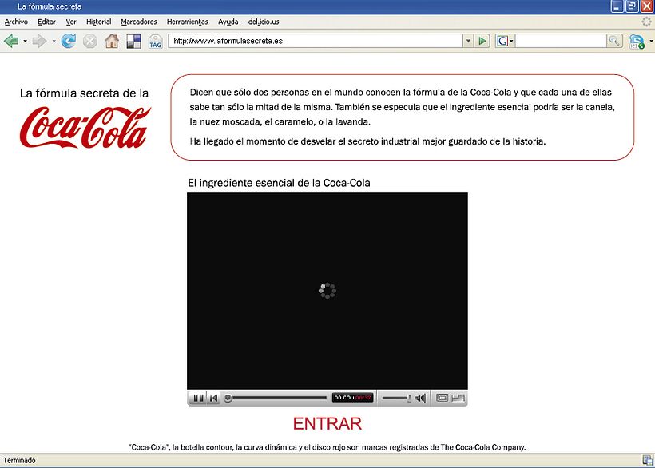Open the back history dropdown arrow

(x=25, y=41)
